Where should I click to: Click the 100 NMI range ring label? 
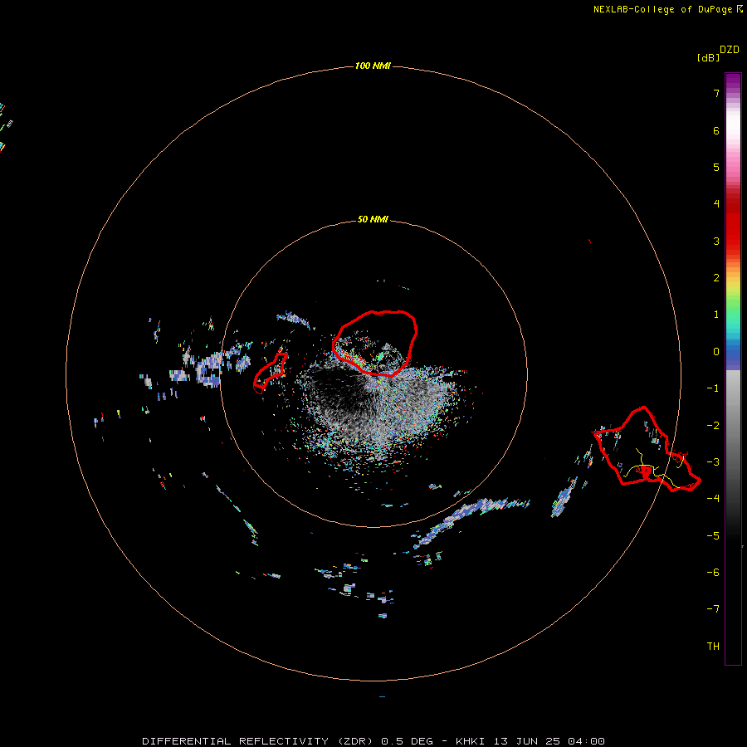(x=373, y=66)
